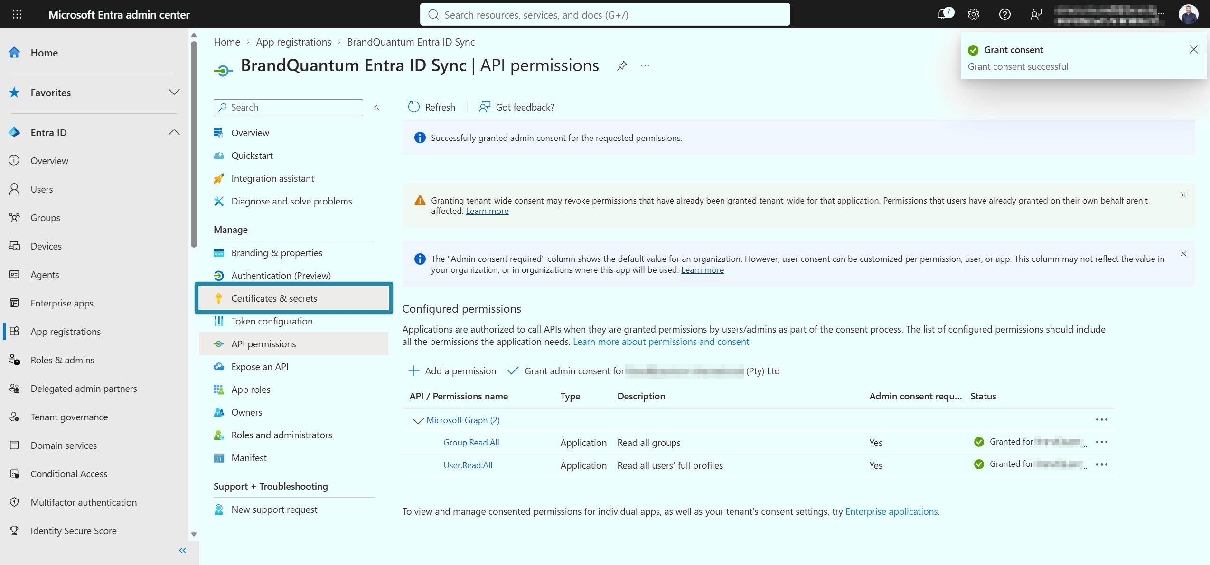
Task: Open Enterprise apps in left navigation
Action: click(62, 303)
